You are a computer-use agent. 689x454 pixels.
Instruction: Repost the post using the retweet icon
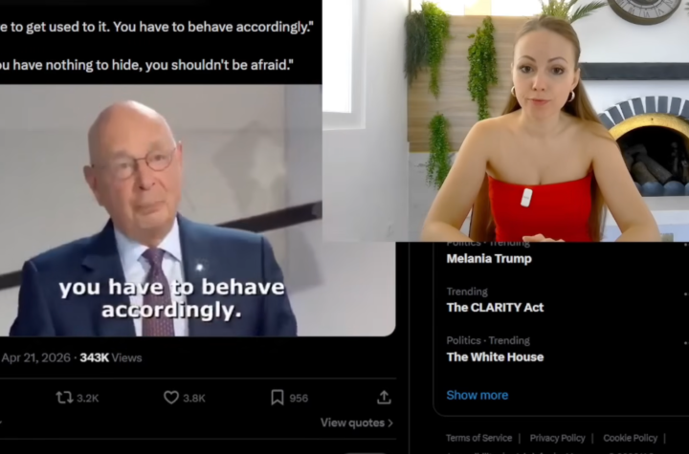[65, 397]
